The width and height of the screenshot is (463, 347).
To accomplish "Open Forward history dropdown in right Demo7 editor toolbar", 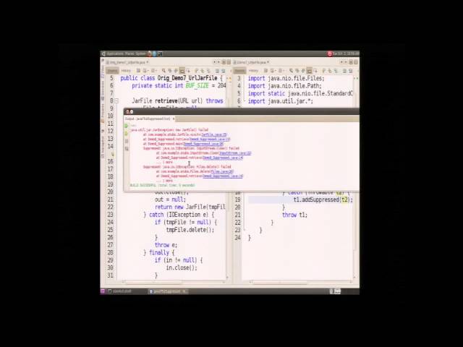I will (x=284, y=71).
